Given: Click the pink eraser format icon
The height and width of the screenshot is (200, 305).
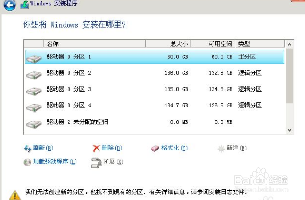Looking at the screenshot, I should pyautogui.click(x=155, y=149).
